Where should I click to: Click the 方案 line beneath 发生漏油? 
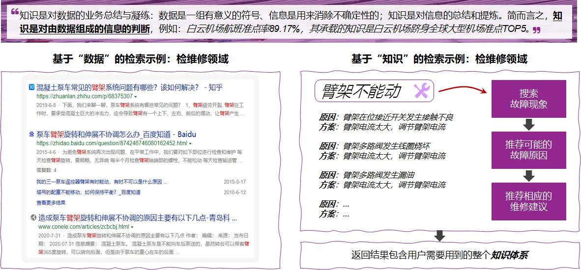pyautogui.click(x=382, y=185)
